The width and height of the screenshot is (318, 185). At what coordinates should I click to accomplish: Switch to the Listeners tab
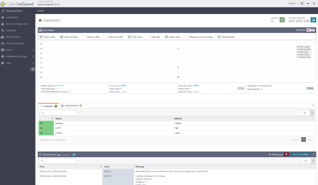pyautogui.click(x=48, y=106)
